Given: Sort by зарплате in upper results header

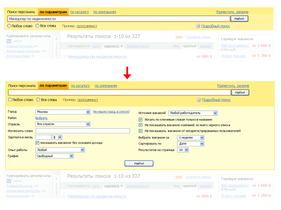Looking at the screenshot, I should pos(113,46).
